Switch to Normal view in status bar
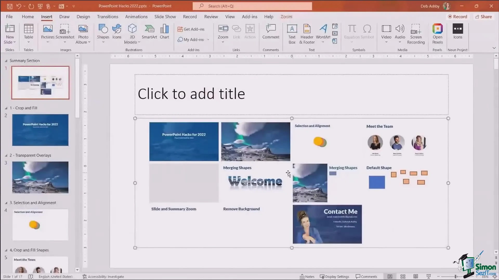 tap(390, 277)
